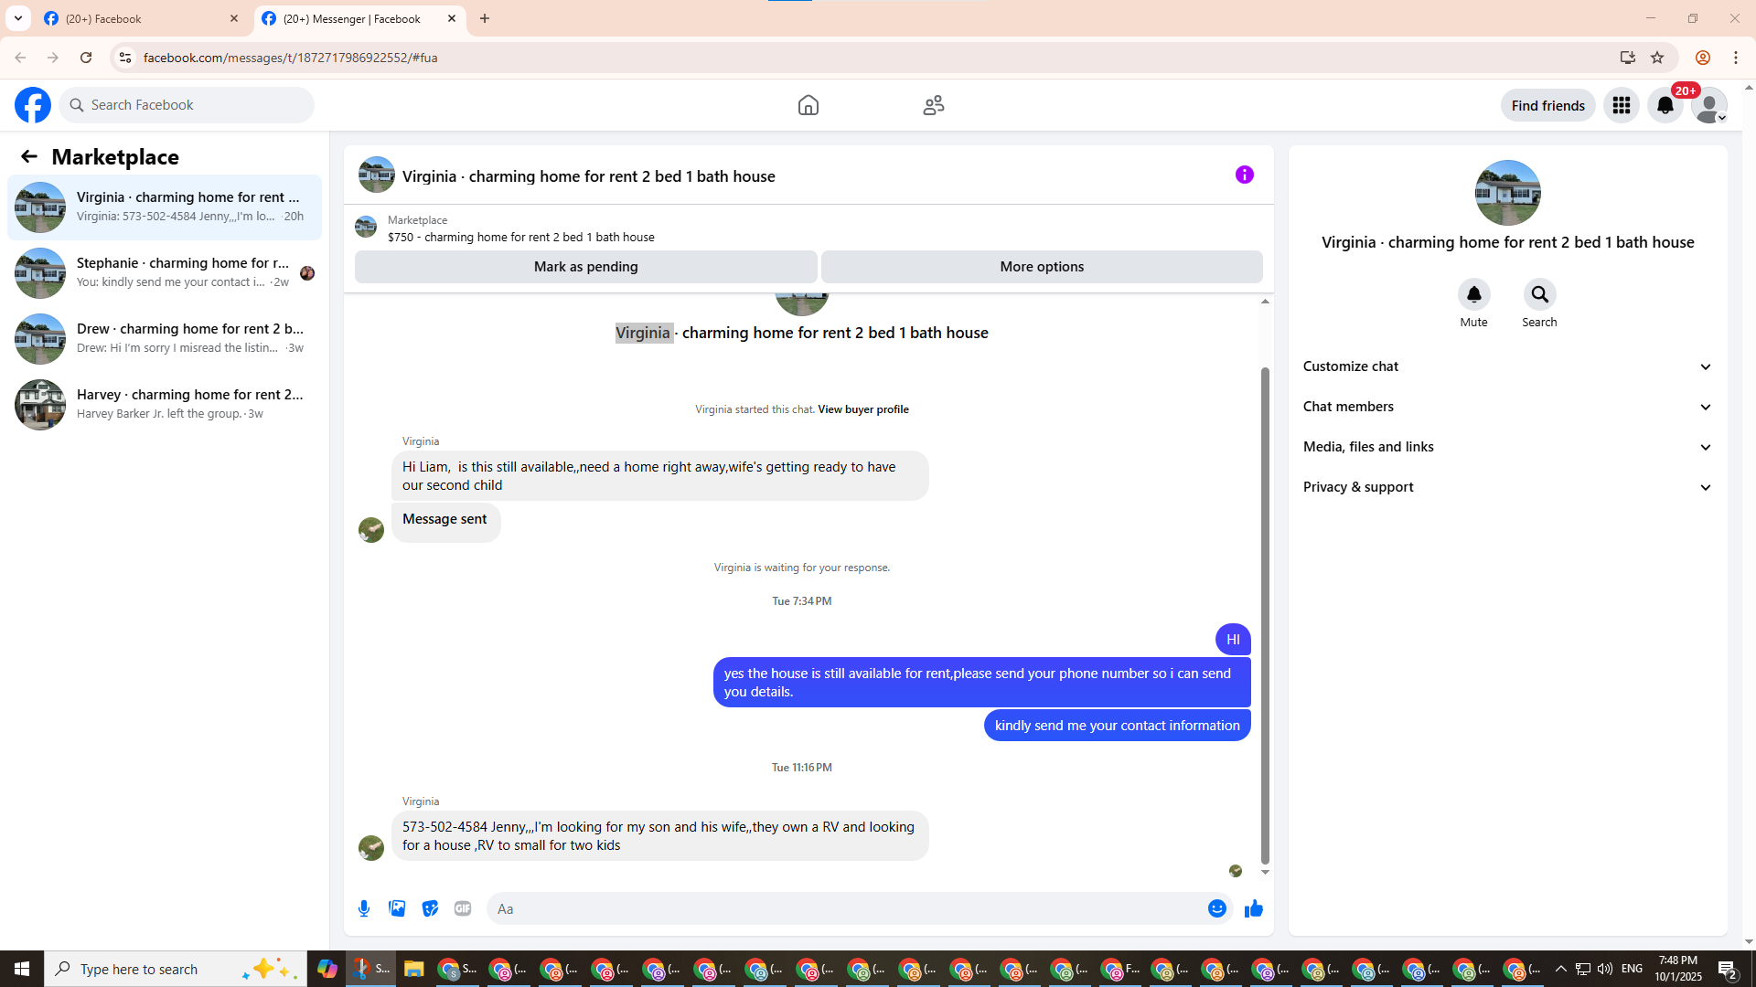Go to the Home feed icon
This screenshot has height=987, width=1756.
coord(808,105)
